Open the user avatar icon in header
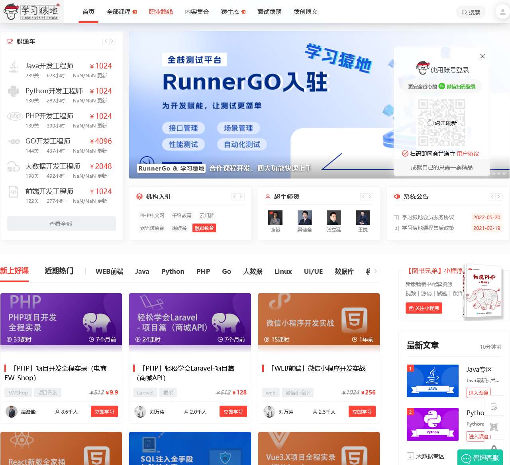The image size is (510, 465). coord(502,12)
